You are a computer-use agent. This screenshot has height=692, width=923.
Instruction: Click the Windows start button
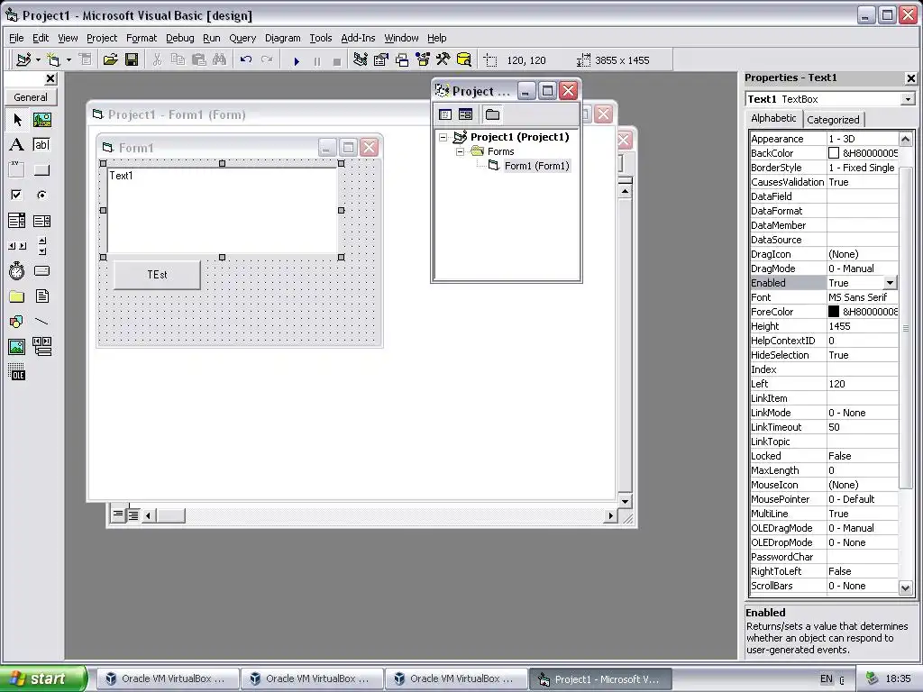(x=43, y=678)
